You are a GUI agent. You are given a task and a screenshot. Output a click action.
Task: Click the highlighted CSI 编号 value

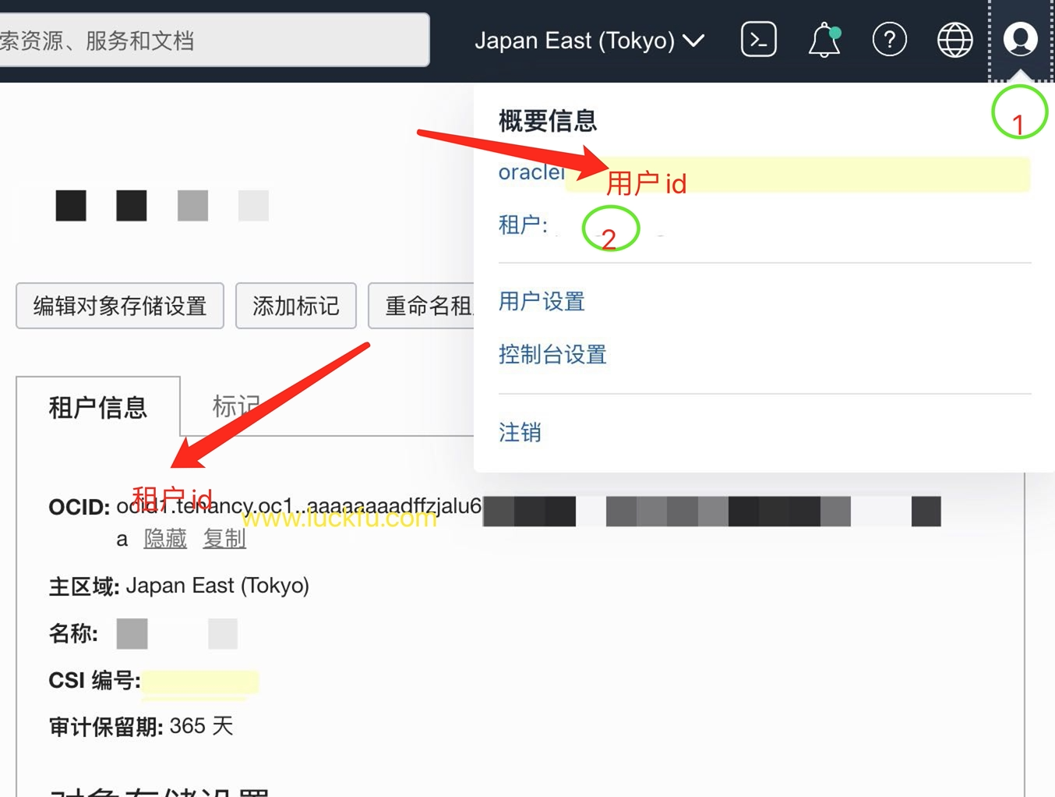[x=200, y=682]
